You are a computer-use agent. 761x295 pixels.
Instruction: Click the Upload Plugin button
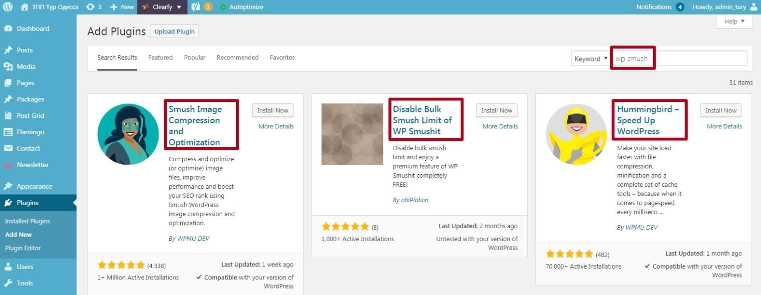(x=174, y=31)
